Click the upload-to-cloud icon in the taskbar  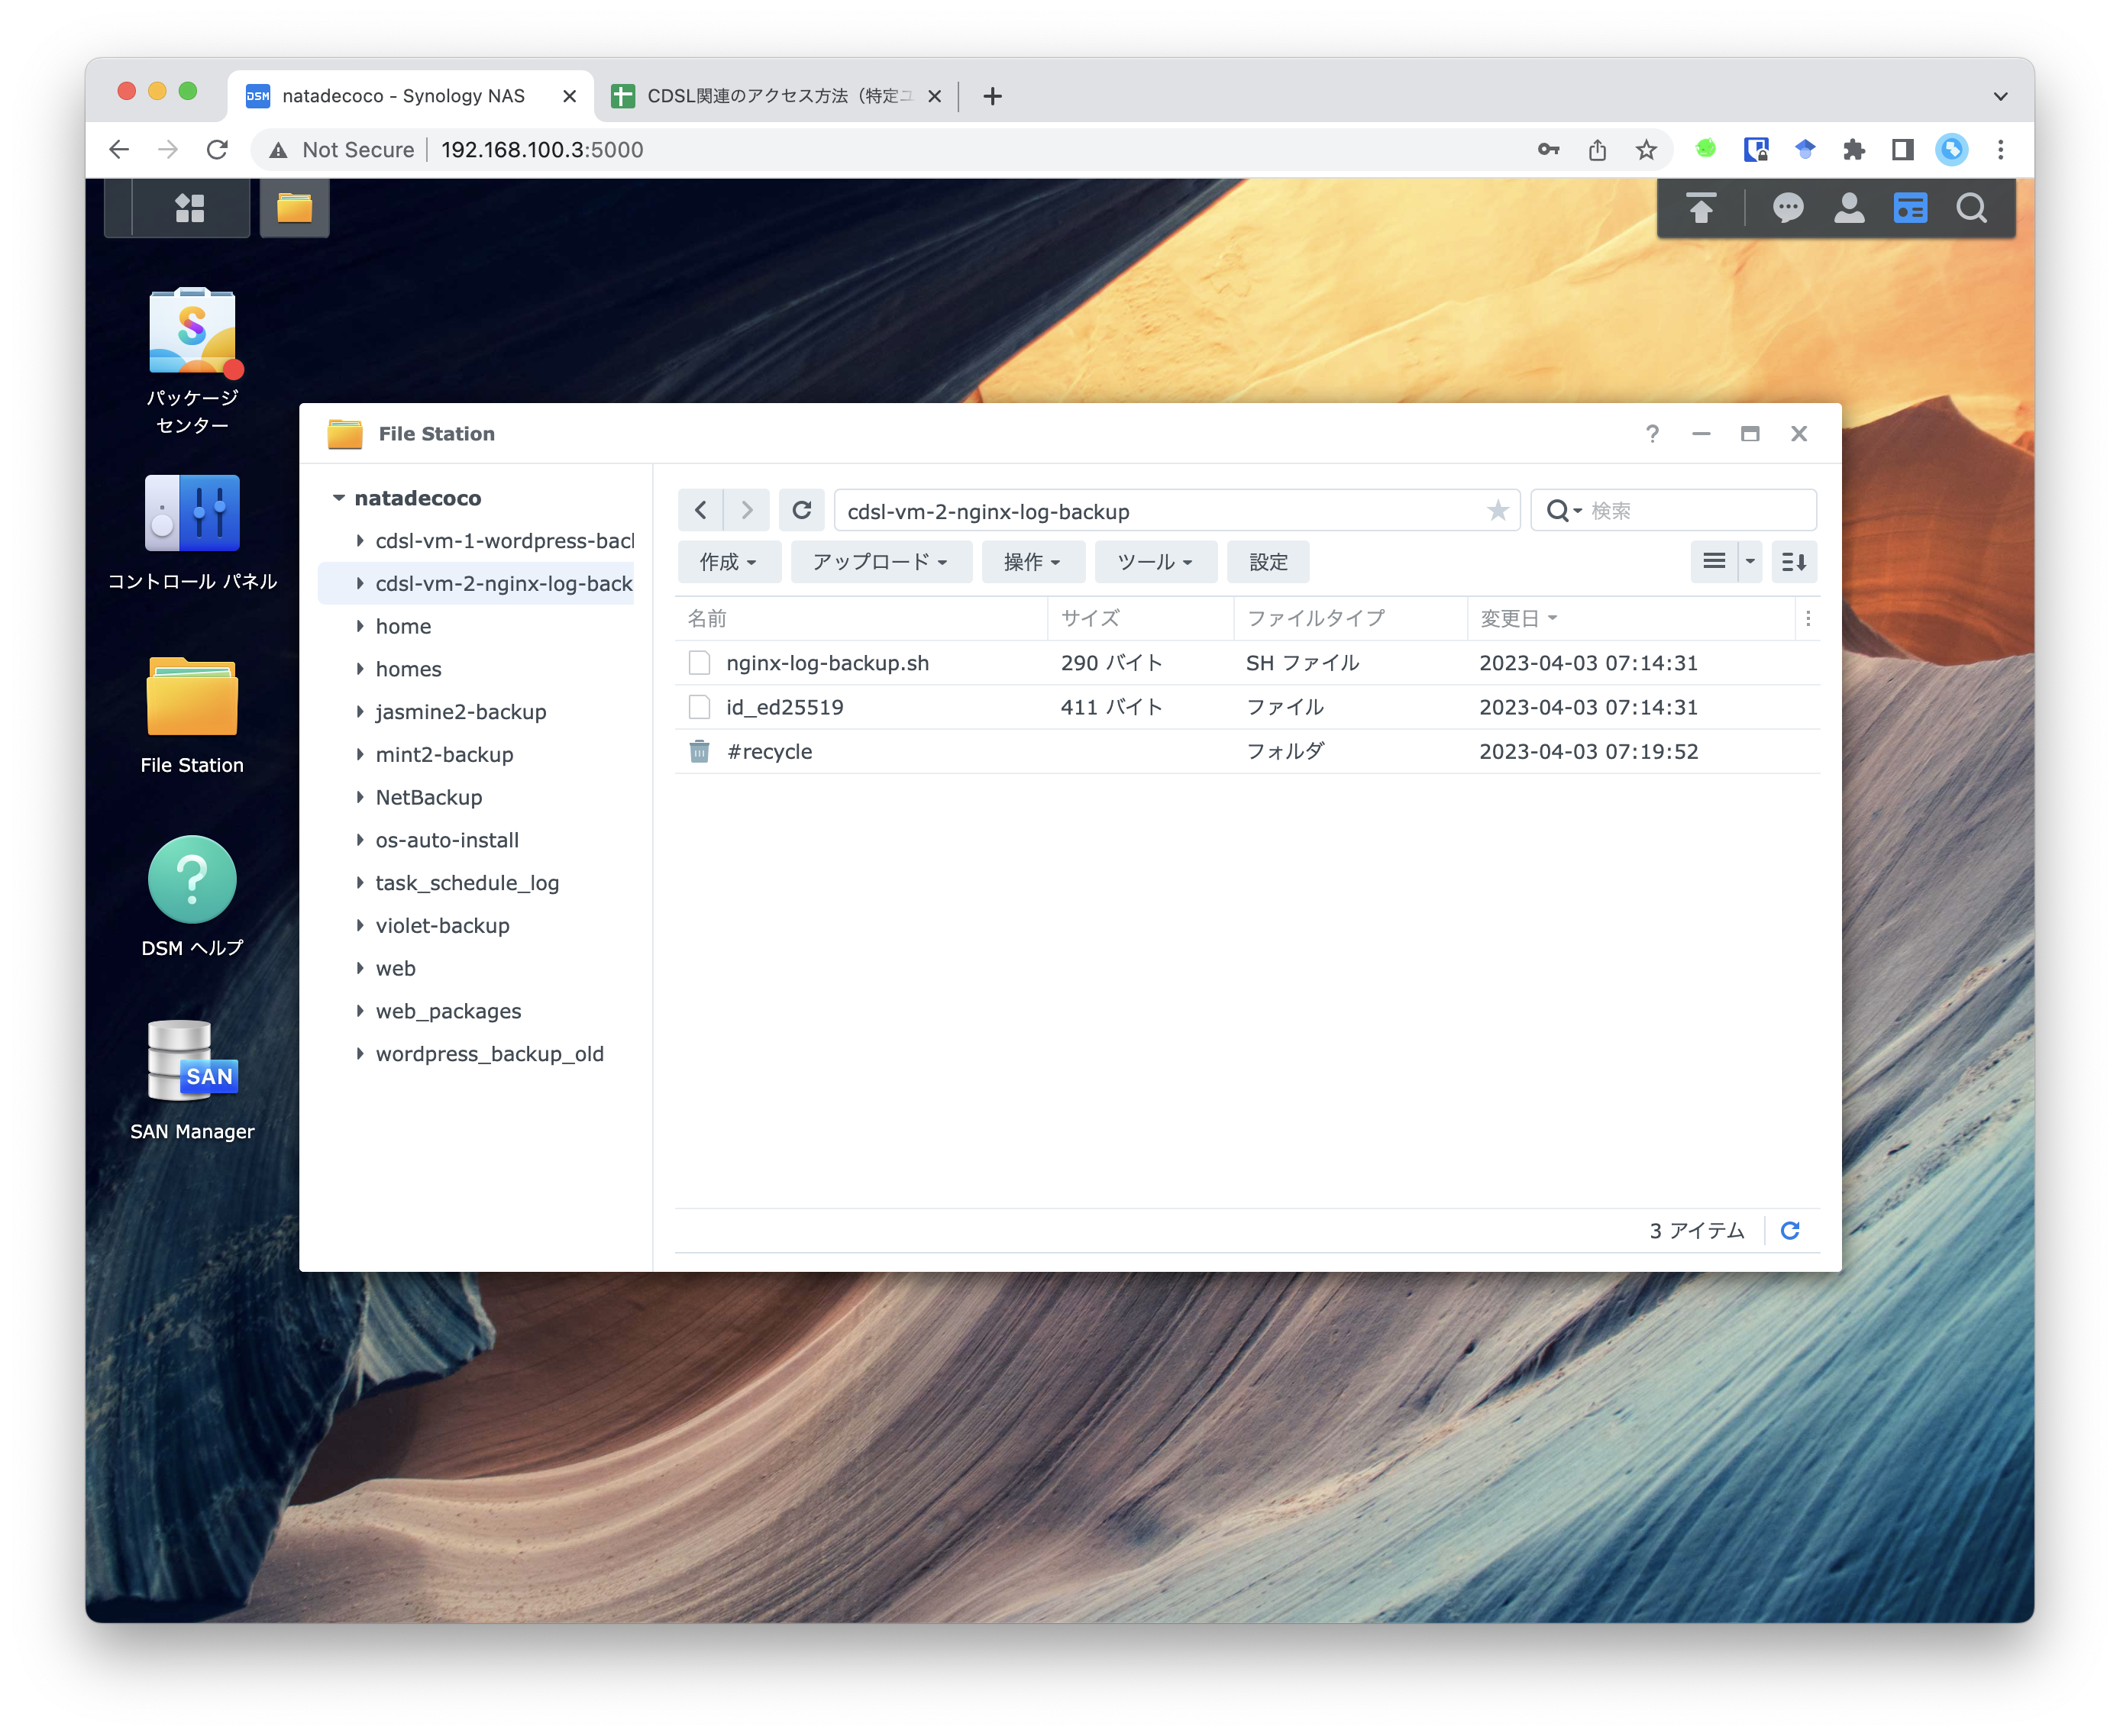pyautogui.click(x=1700, y=208)
